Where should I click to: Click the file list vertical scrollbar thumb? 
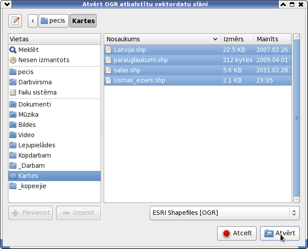coord(296,118)
